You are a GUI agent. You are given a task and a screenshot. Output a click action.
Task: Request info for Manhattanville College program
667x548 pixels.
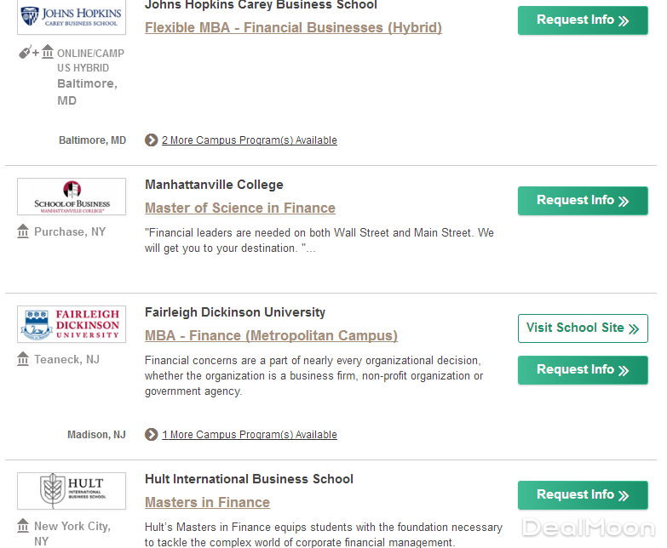583,201
